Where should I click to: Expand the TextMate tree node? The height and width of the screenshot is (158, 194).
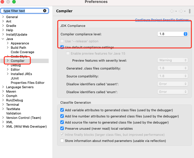coord(3,109)
